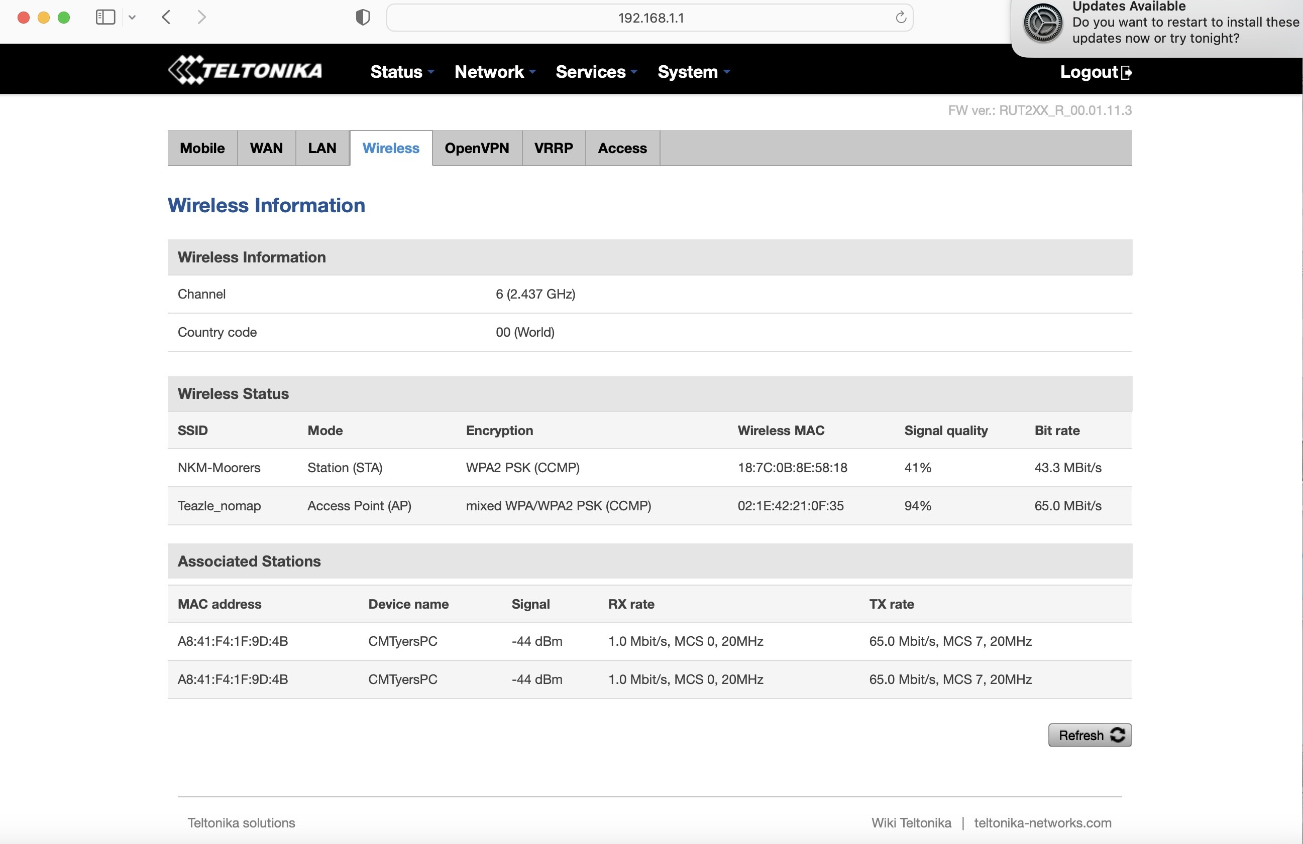Switch to the OpenVPN tab

[x=476, y=148]
